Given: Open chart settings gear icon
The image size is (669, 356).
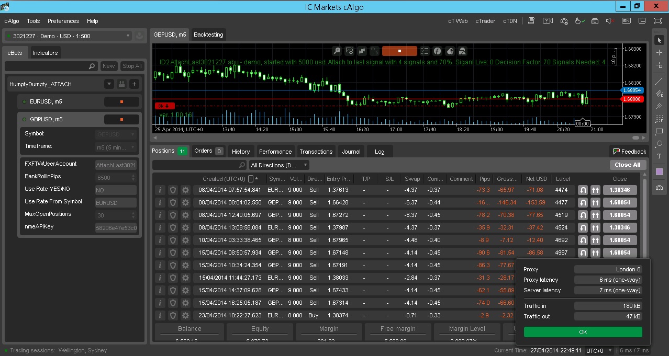Looking at the screenshot, I should [x=350, y=51].
